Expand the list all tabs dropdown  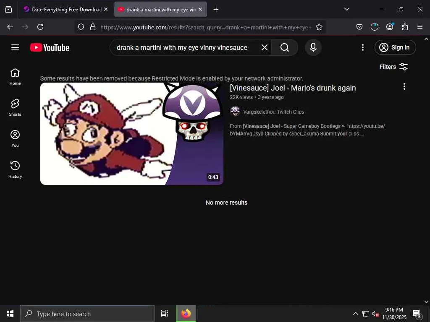click(x=346, y=9)
